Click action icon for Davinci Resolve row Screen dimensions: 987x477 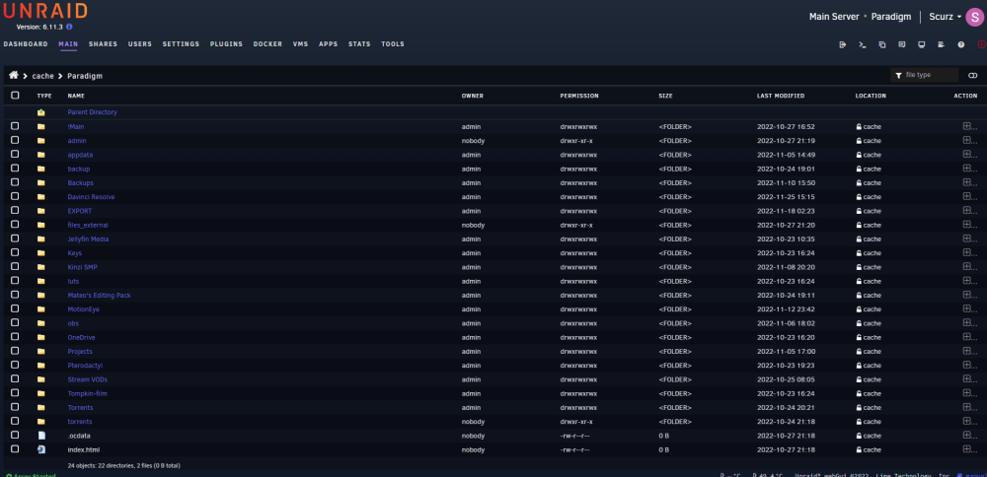(x=967, y=197)
